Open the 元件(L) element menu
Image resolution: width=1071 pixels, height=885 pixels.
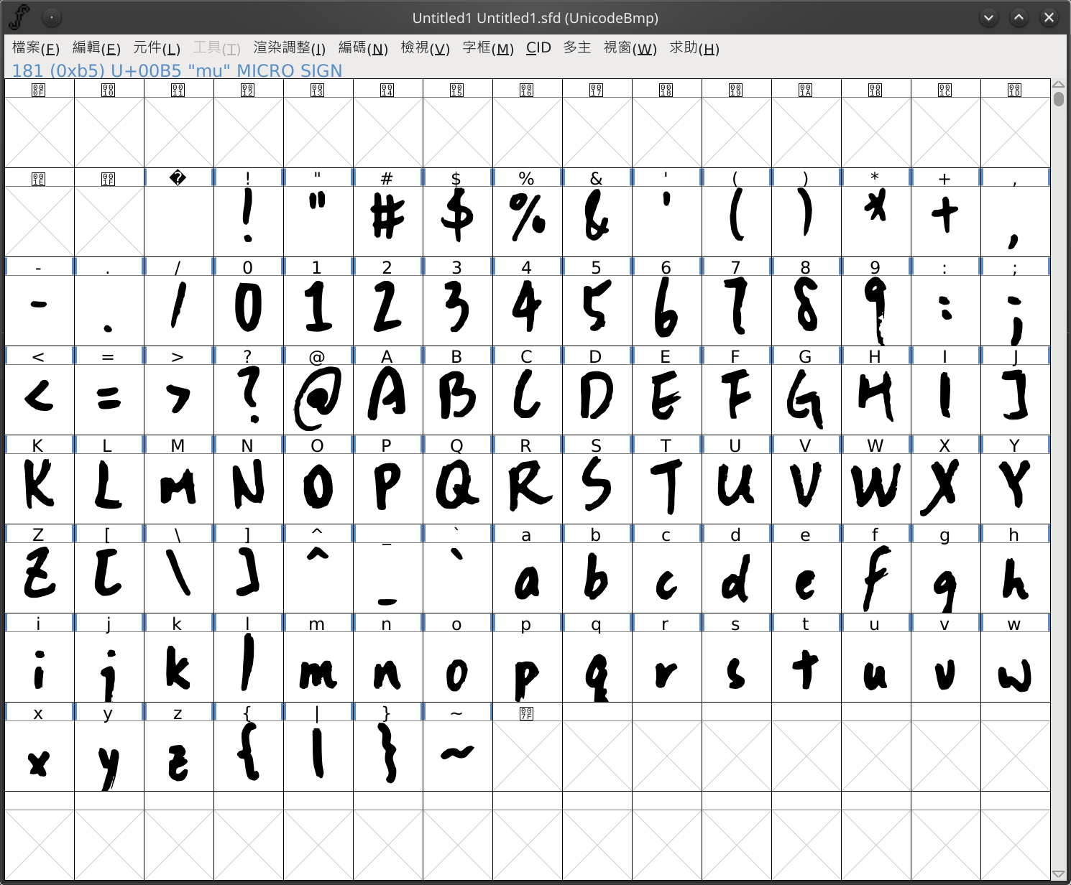pyautogui.click(x=157, y=48)
